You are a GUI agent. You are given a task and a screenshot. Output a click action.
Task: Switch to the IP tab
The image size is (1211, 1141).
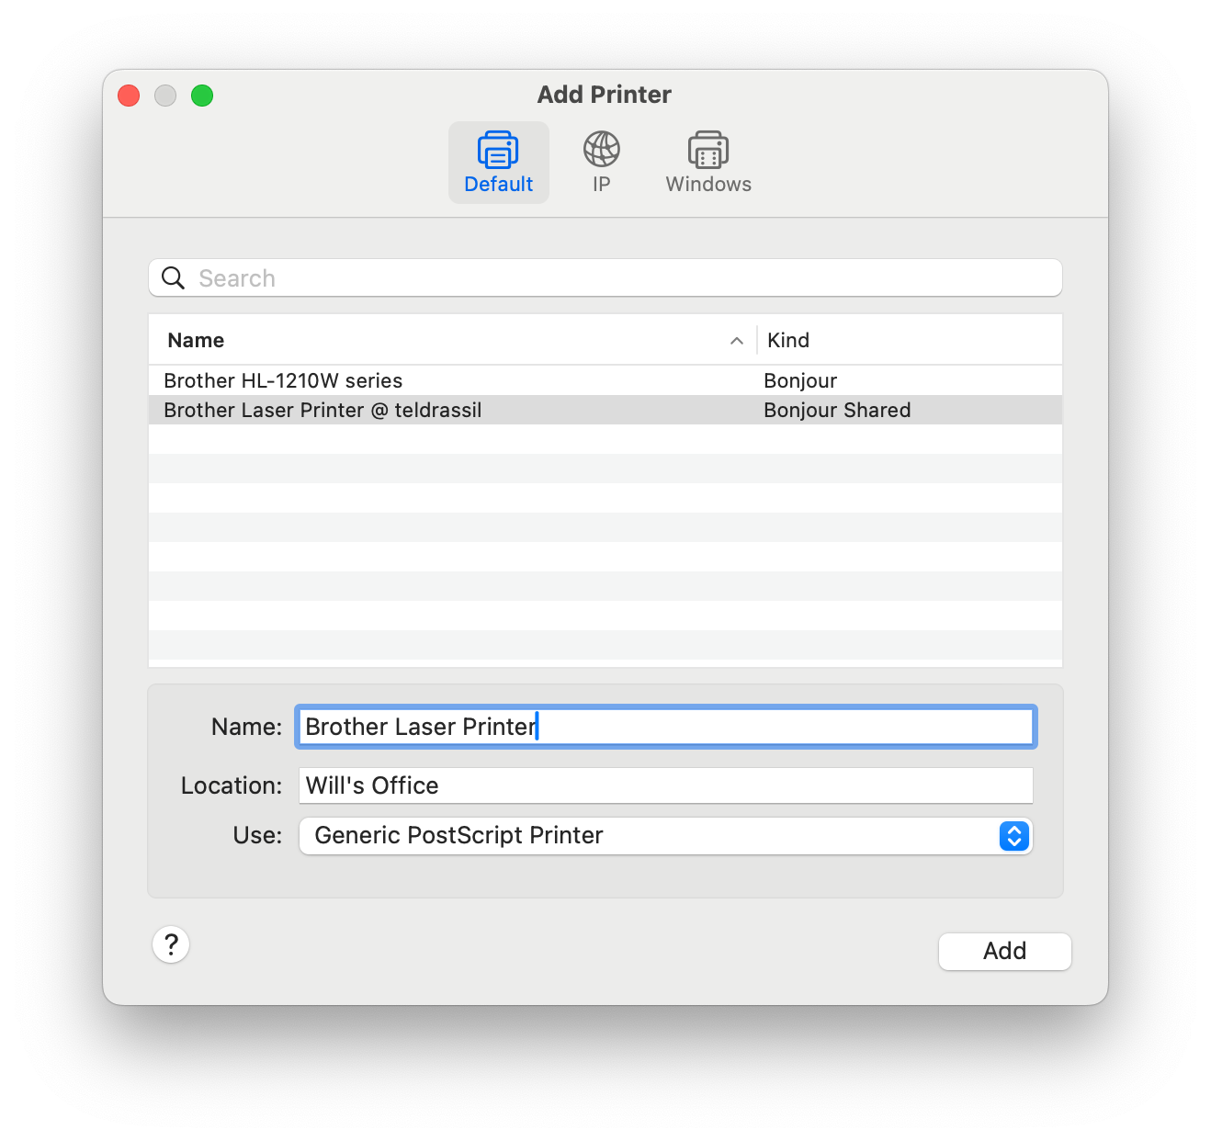602,162
